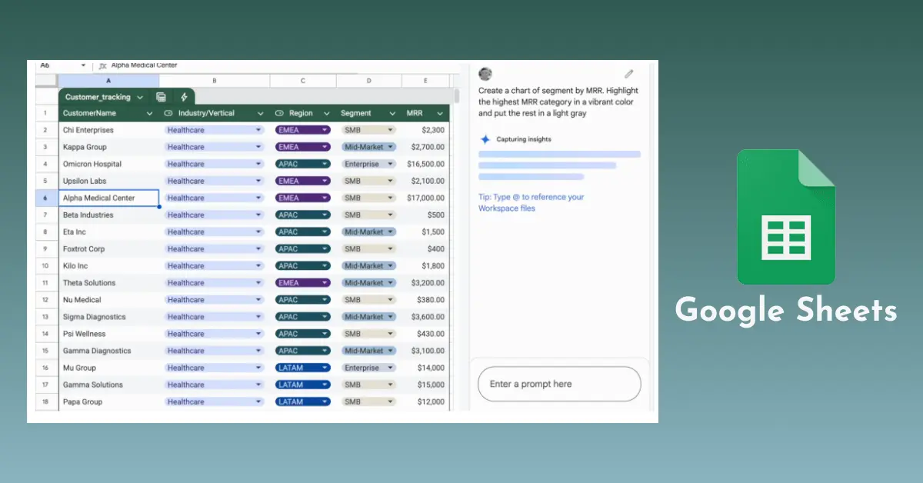The height and width of the screenshot is (483, 923).
Task: Click the table calculator icon beside Customer_tracking
Action: [161, 97]
